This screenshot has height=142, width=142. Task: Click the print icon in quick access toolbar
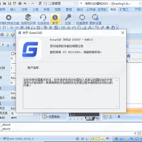click(20, 3)
